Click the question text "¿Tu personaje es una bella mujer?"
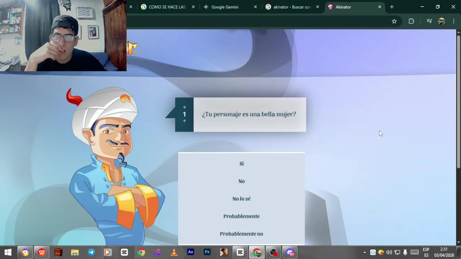Image resolution: width=461 pixels, height=259 pixels. pyautogui.click(x=249, y=114)
